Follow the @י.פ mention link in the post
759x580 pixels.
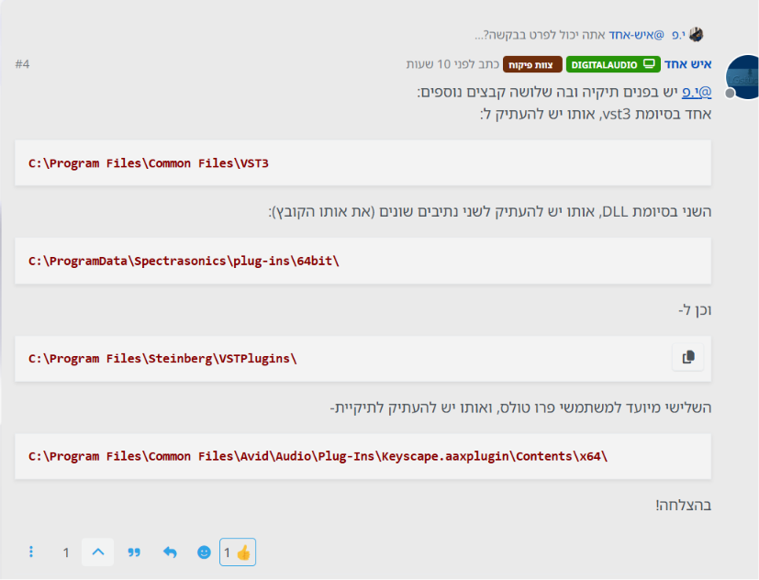pyautogui.click(x=697, y=92)
